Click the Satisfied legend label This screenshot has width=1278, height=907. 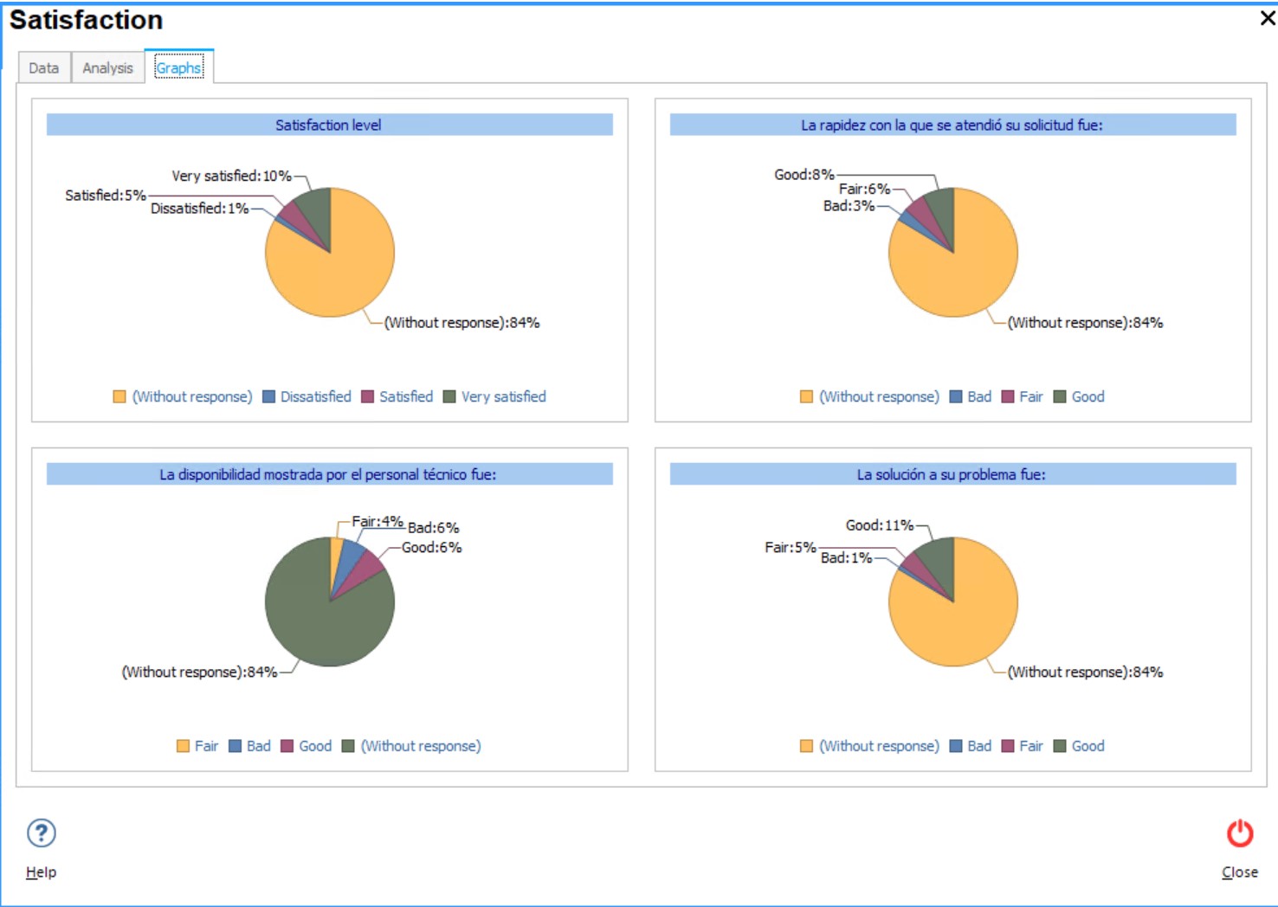point(405,396)
